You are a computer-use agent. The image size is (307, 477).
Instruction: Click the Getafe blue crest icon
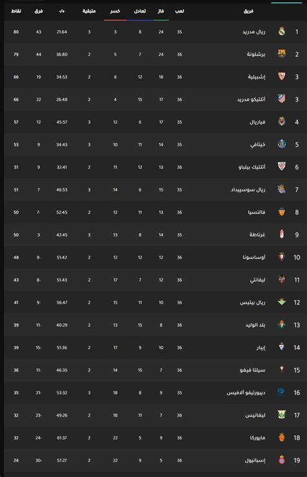[282, 144]
